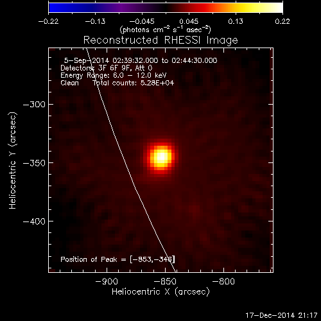Image resolution: width=321 pixels, height=321 pixels.
Task: Click the 'Heliocentric Y (arcsec)' axis title
Action: tap(12, 160)
